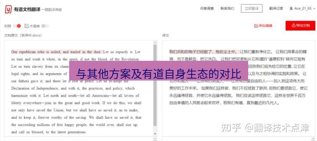The width and height of the screenshot is (317, 141).
Task: Click the 译文 panel label
Action: coord(166,35)
